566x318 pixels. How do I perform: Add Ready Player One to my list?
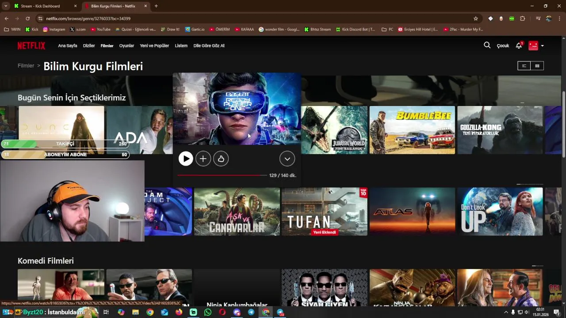[x=203, y=159]
